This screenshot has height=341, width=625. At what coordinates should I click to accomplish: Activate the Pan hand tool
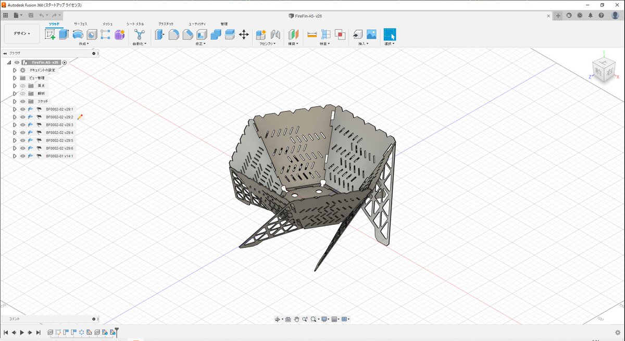[x=296, y=319]
